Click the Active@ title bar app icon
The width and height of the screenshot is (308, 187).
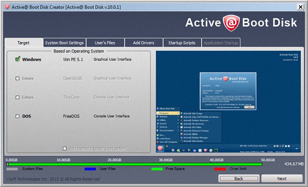pyautogui.click(x=7, y=7)
